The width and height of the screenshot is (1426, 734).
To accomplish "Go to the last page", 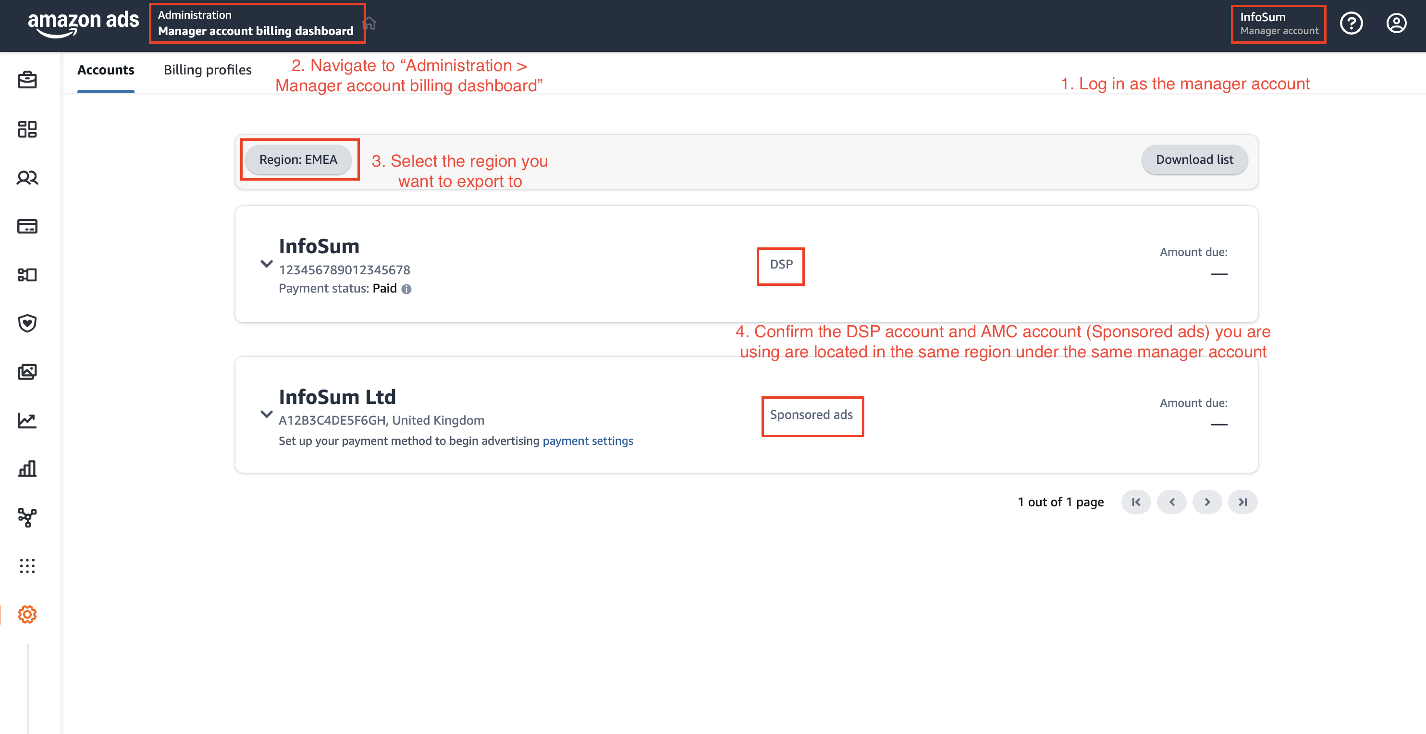I will tap(1243, 502).
